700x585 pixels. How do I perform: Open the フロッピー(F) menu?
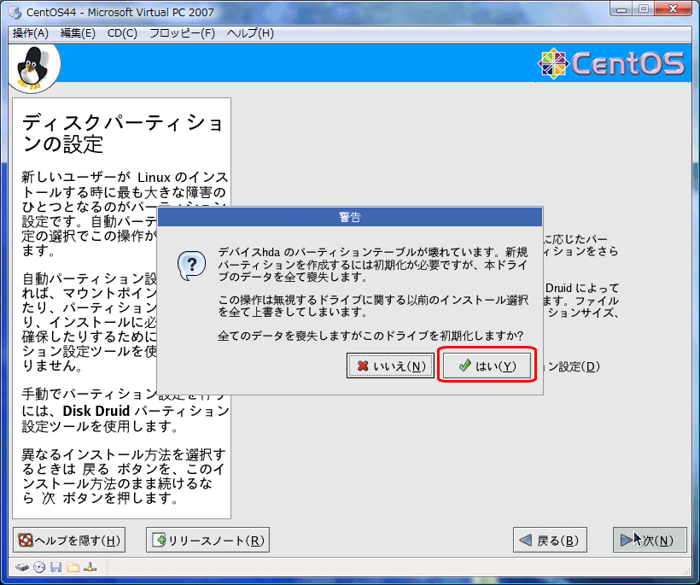tap(182, 33)
